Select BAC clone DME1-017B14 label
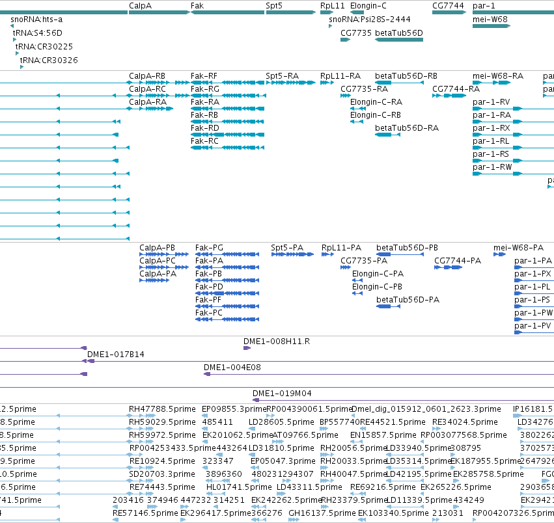 [x=116, y=355]
